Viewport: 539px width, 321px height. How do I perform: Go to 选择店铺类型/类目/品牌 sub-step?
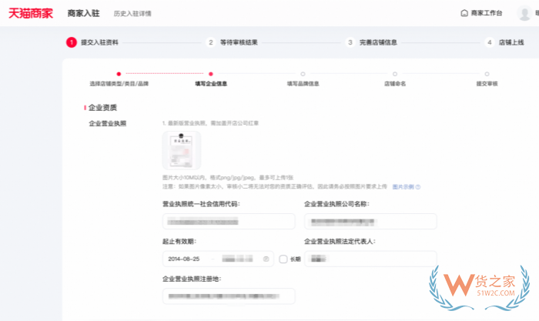pos(119,83)
